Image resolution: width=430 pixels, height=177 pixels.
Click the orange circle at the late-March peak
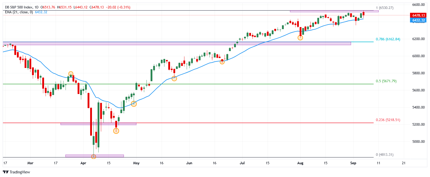pyautogui.click(x=71, y=74)
